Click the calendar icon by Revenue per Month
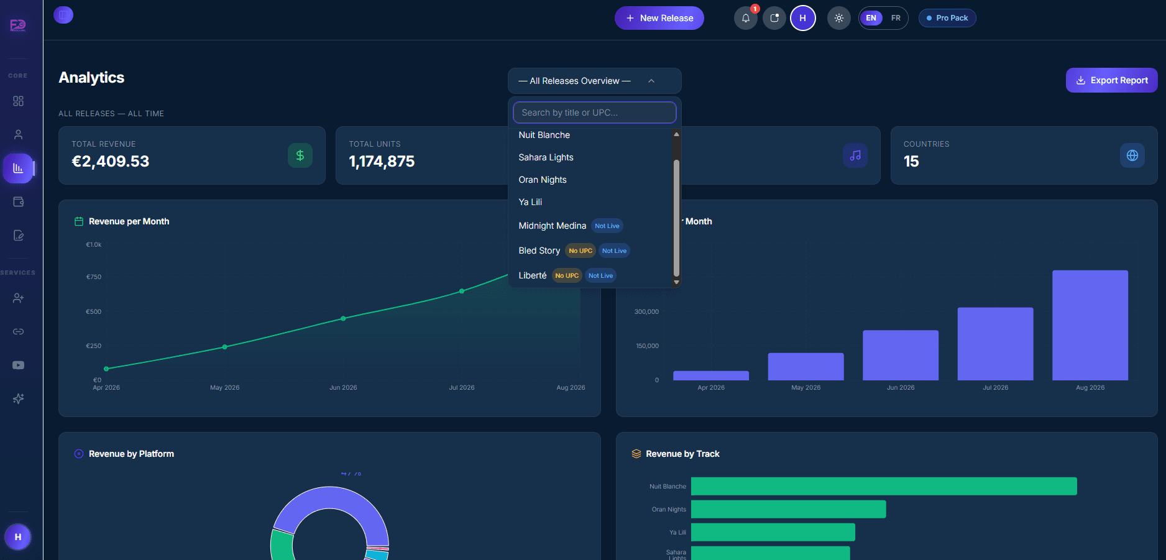The width and height of the screenshot is (1166, 560). tap(79, 221)
